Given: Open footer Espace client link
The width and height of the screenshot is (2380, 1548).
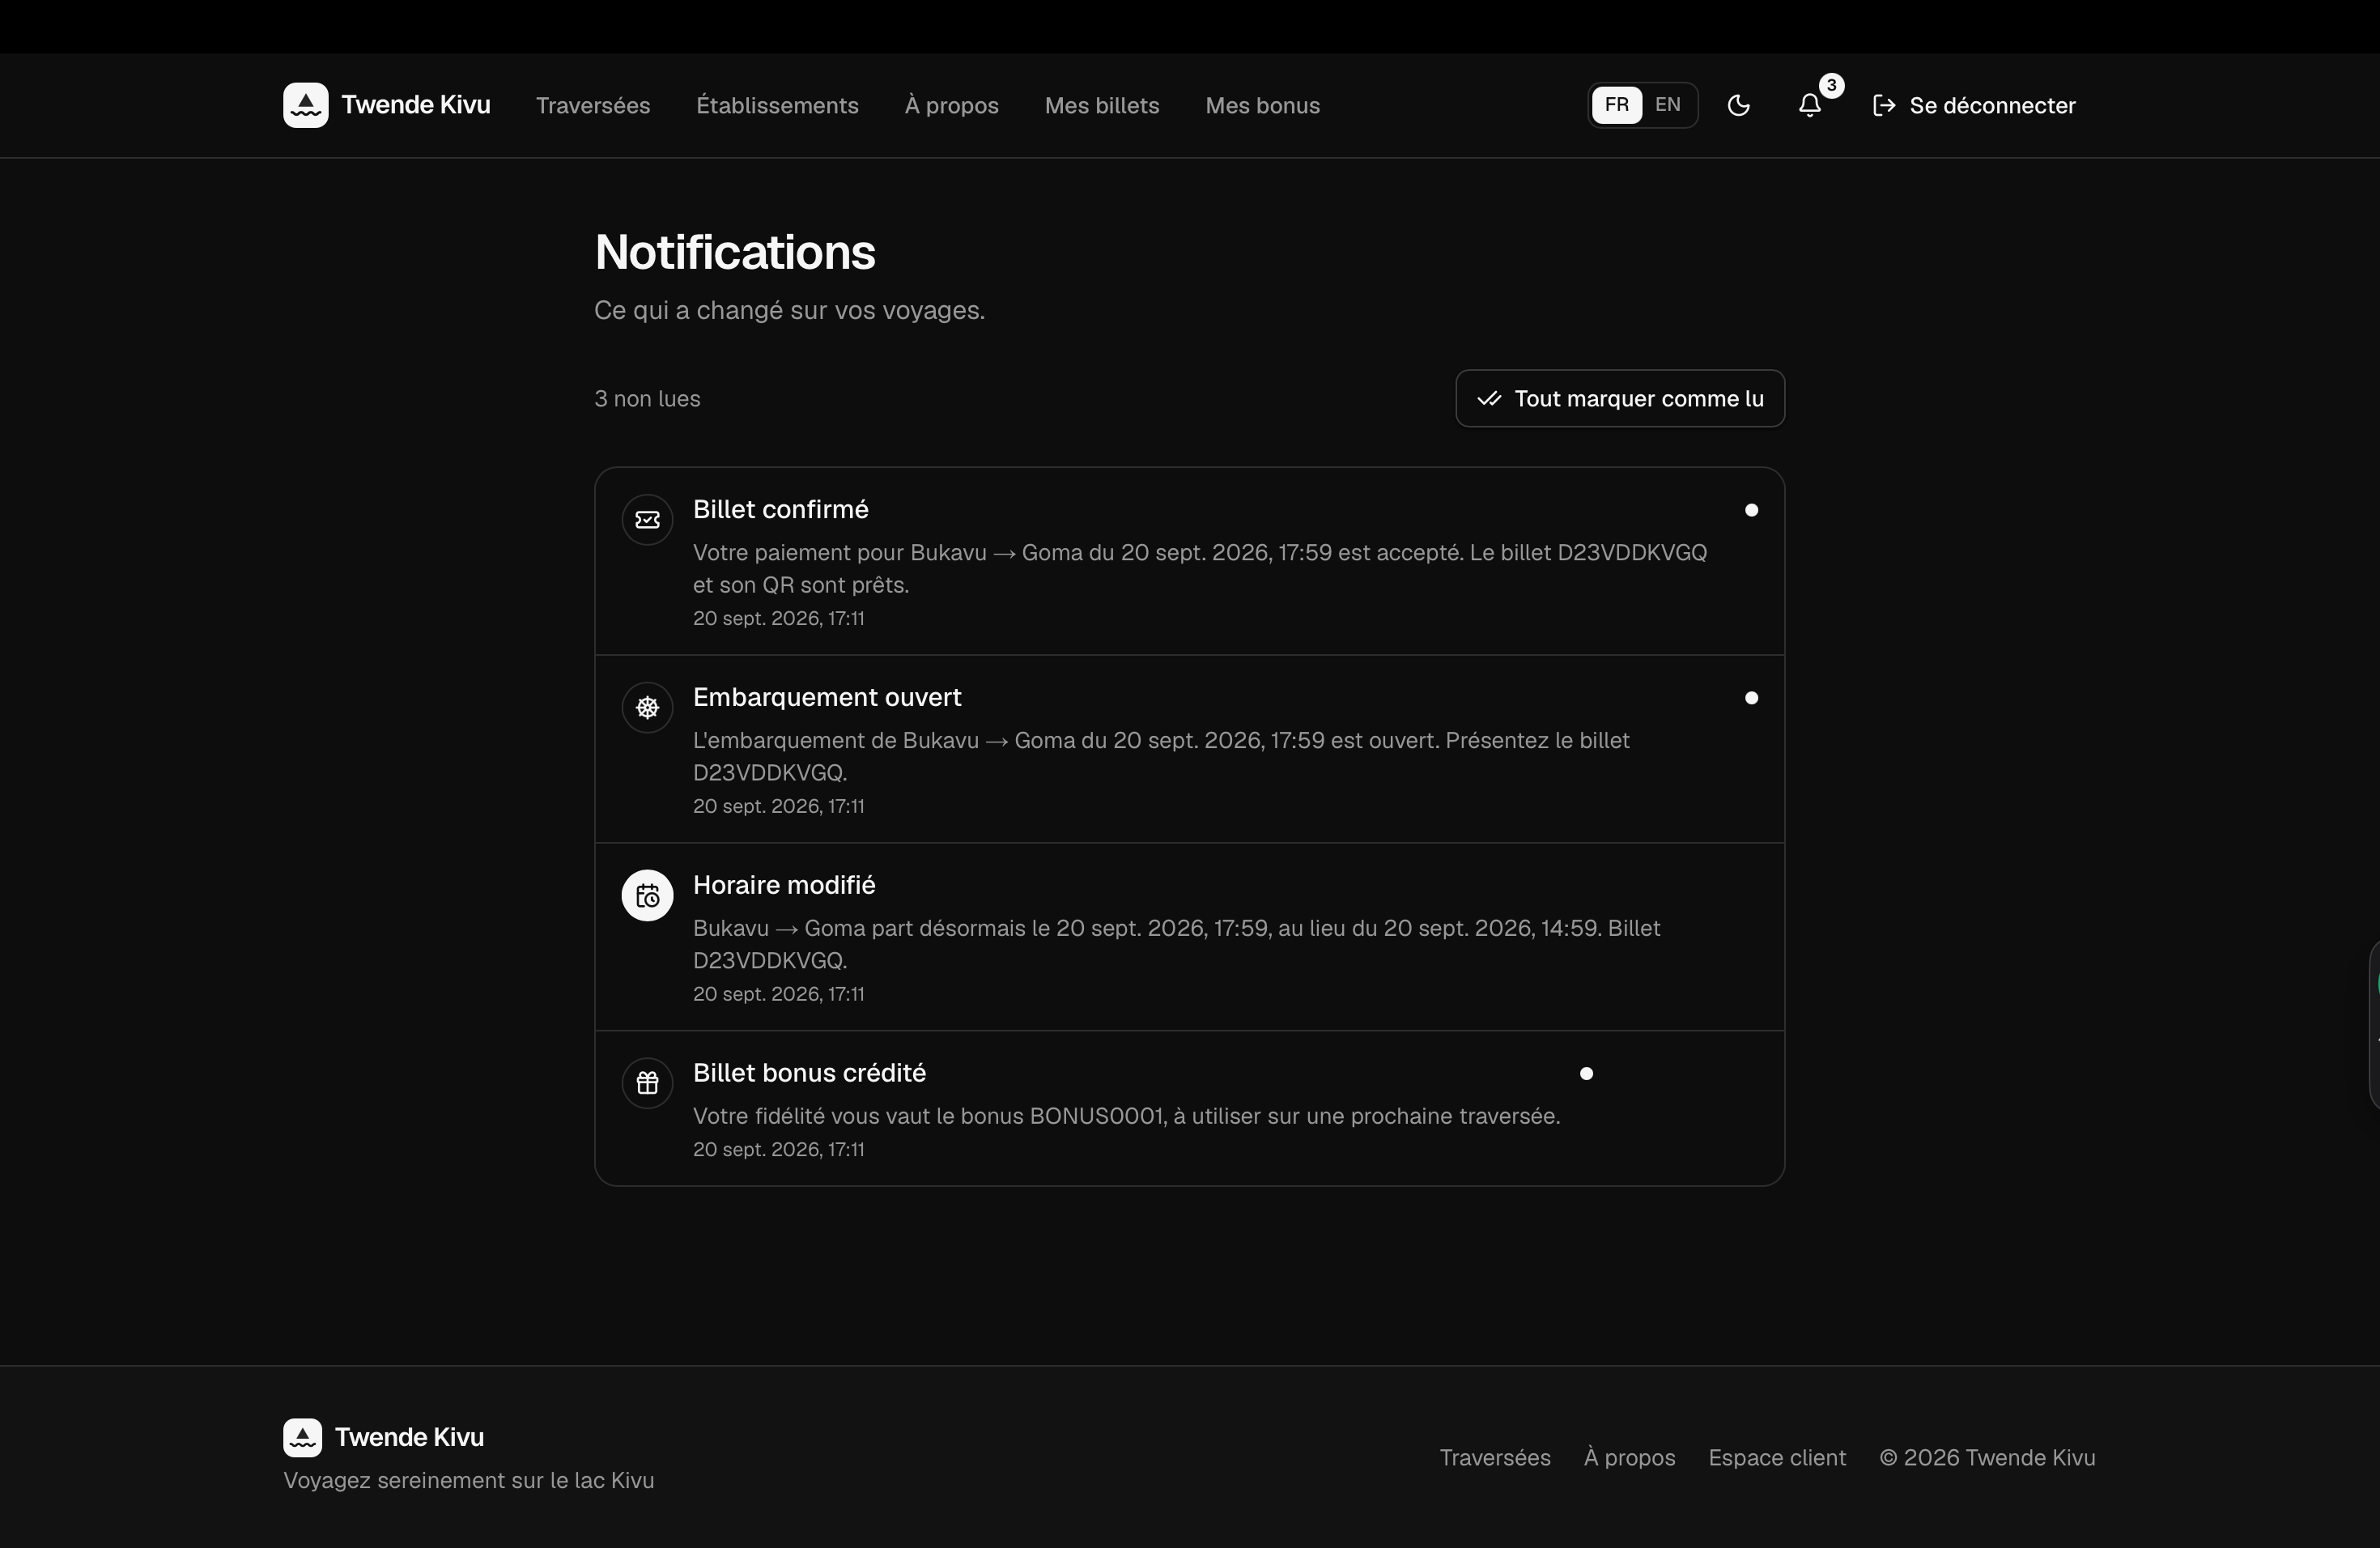Looking at the screenshot, I should click(1777, 1458).
